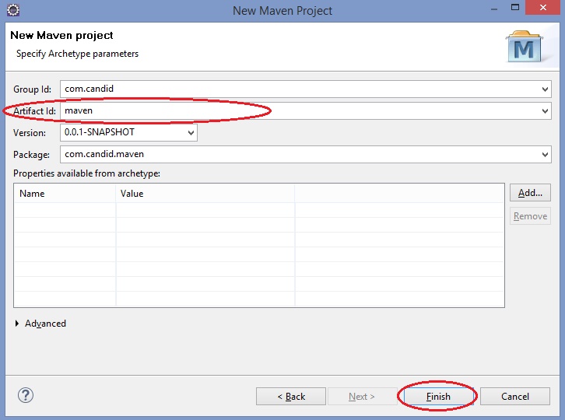565x420 pixels.
Task: Click the Eclipse icon in title bar
Action: click(13, 10)
